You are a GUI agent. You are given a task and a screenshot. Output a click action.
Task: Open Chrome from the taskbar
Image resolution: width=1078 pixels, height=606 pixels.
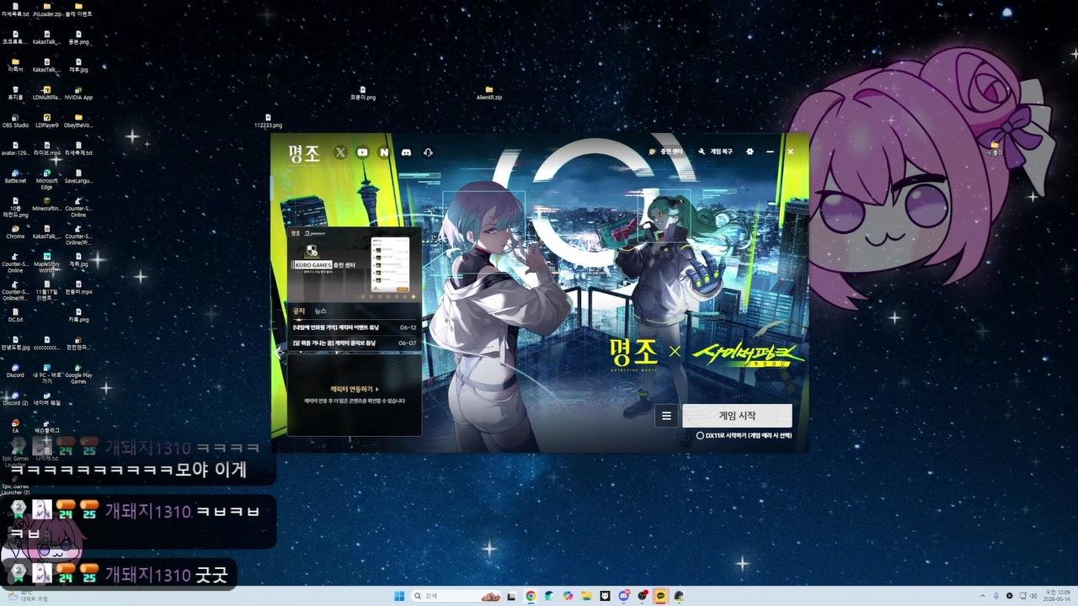(531, 596)
